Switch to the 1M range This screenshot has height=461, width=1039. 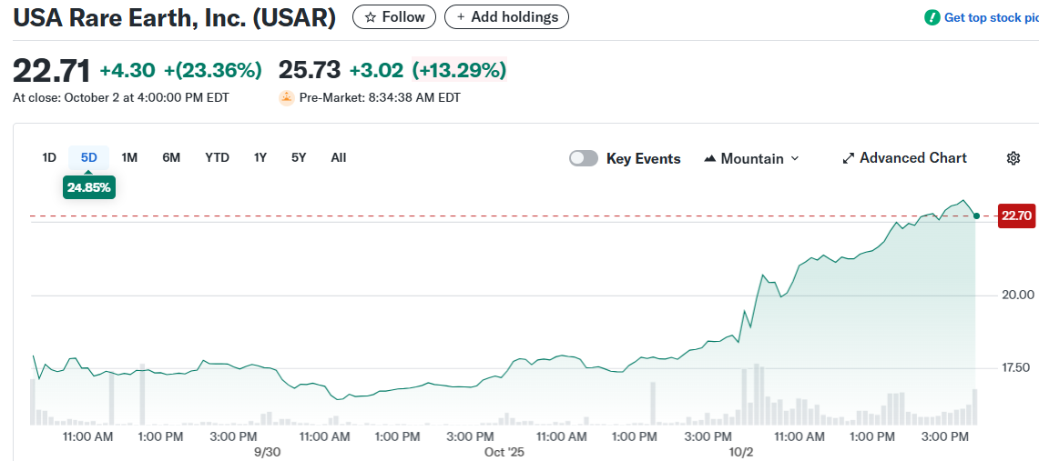[129, 157]
